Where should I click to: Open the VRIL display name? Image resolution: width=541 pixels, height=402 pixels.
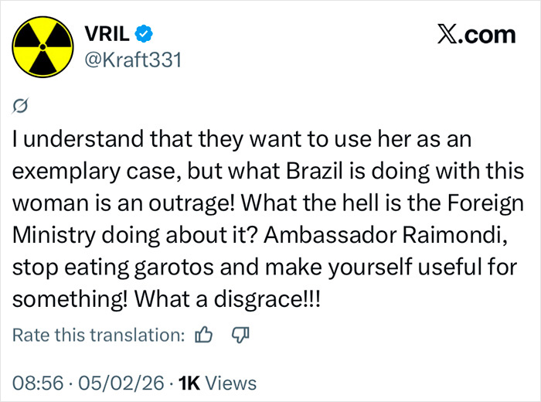click(107, 33)
